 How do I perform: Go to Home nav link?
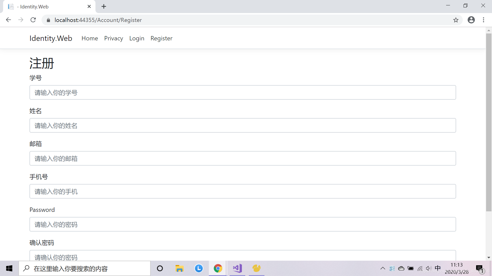pyautogui.click(x=90, y=38)
